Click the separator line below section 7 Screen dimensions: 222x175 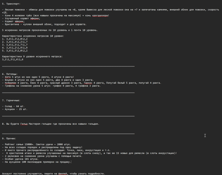click(68, 116)
